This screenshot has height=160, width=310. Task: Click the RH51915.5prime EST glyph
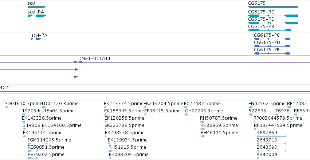coord(110,151)
